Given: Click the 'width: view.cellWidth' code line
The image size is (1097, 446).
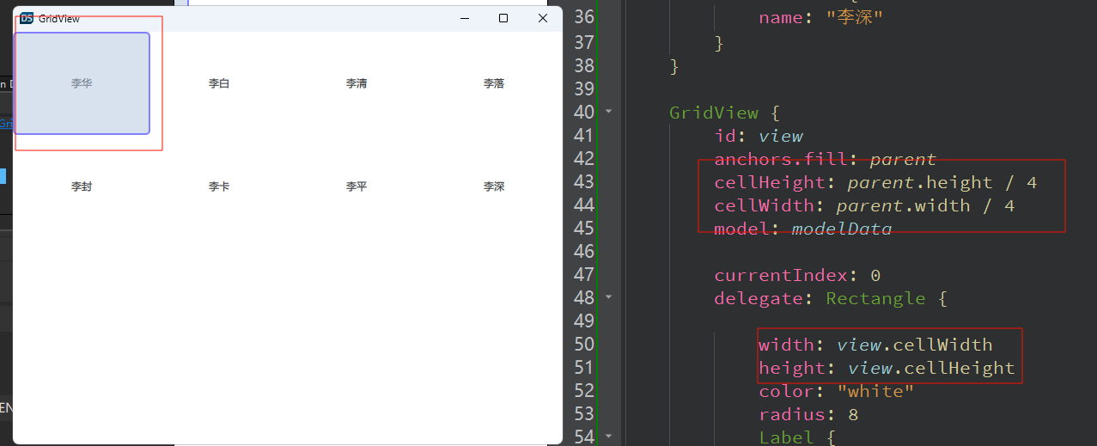Looking at the screenshot, I should click(x=875, y=345).
